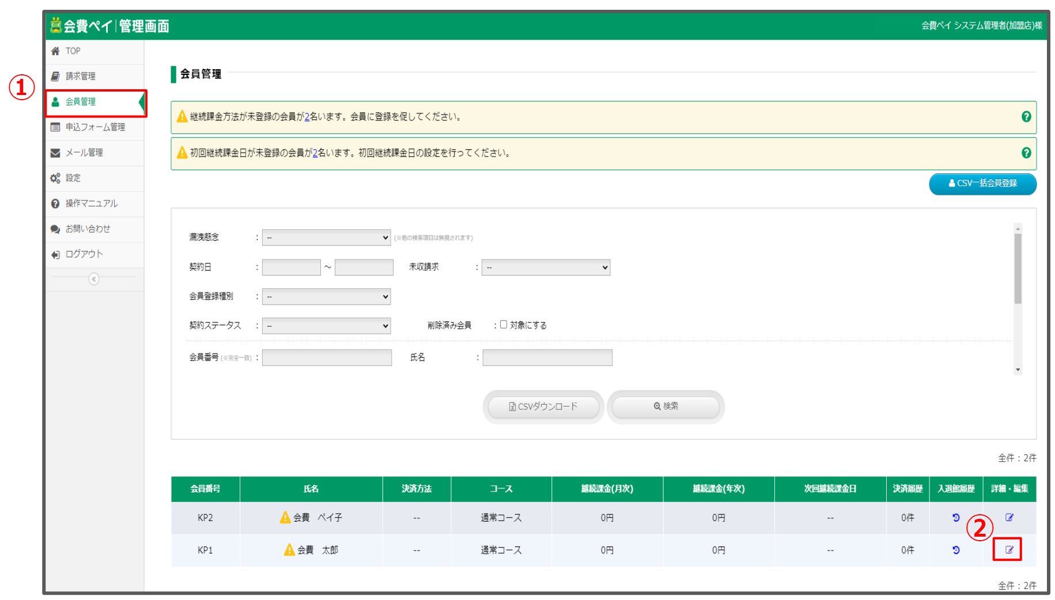Click the 会員番号 input field
The image size is (1055, 600).
point(327,358)
